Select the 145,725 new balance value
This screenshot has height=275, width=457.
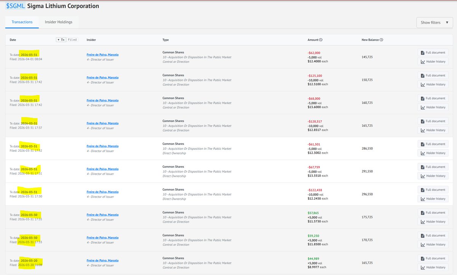(367, 57)
